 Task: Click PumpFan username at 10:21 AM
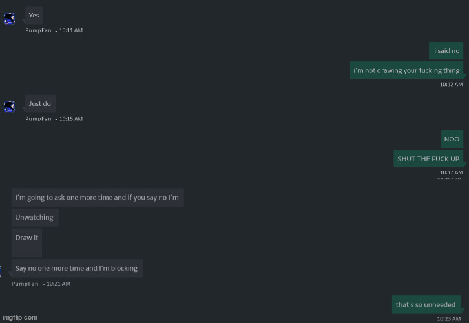(25, 284)
